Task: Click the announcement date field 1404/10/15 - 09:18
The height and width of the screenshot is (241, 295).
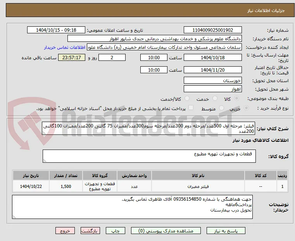Action: [x=56, y=30]
